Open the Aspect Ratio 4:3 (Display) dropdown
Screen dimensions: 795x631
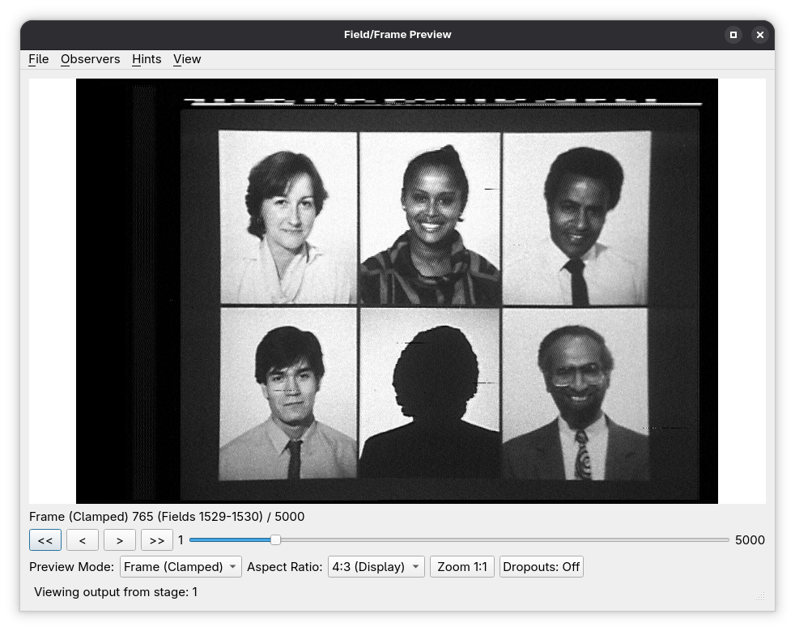tap(376, 567)
